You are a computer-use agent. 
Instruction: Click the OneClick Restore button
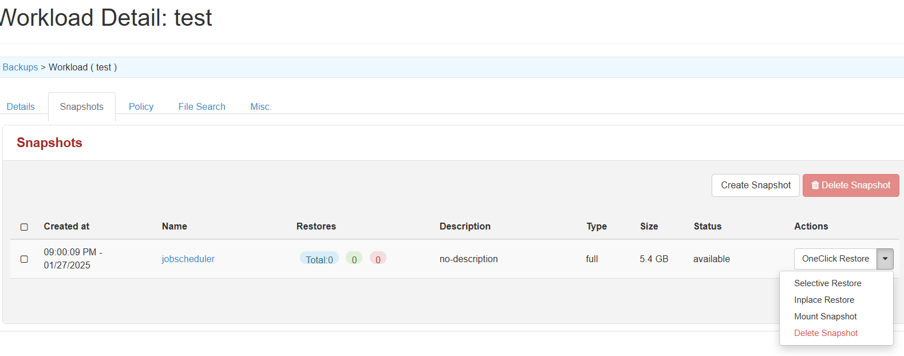835,259
